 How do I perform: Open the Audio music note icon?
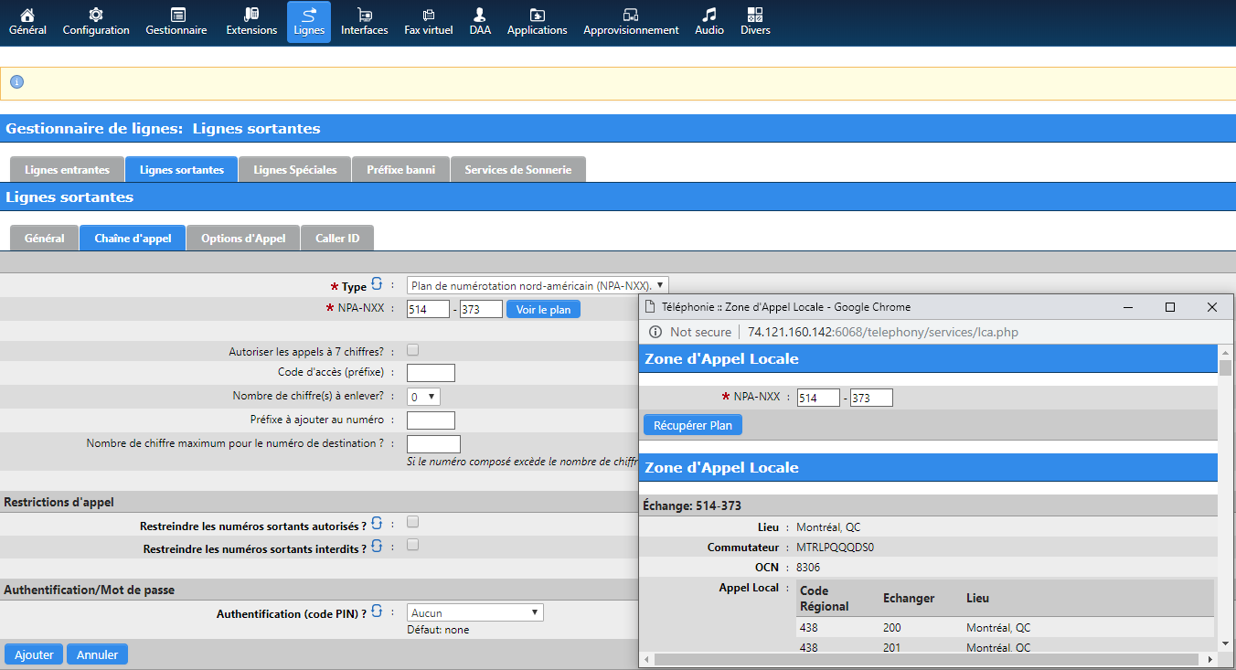(709, 22)
